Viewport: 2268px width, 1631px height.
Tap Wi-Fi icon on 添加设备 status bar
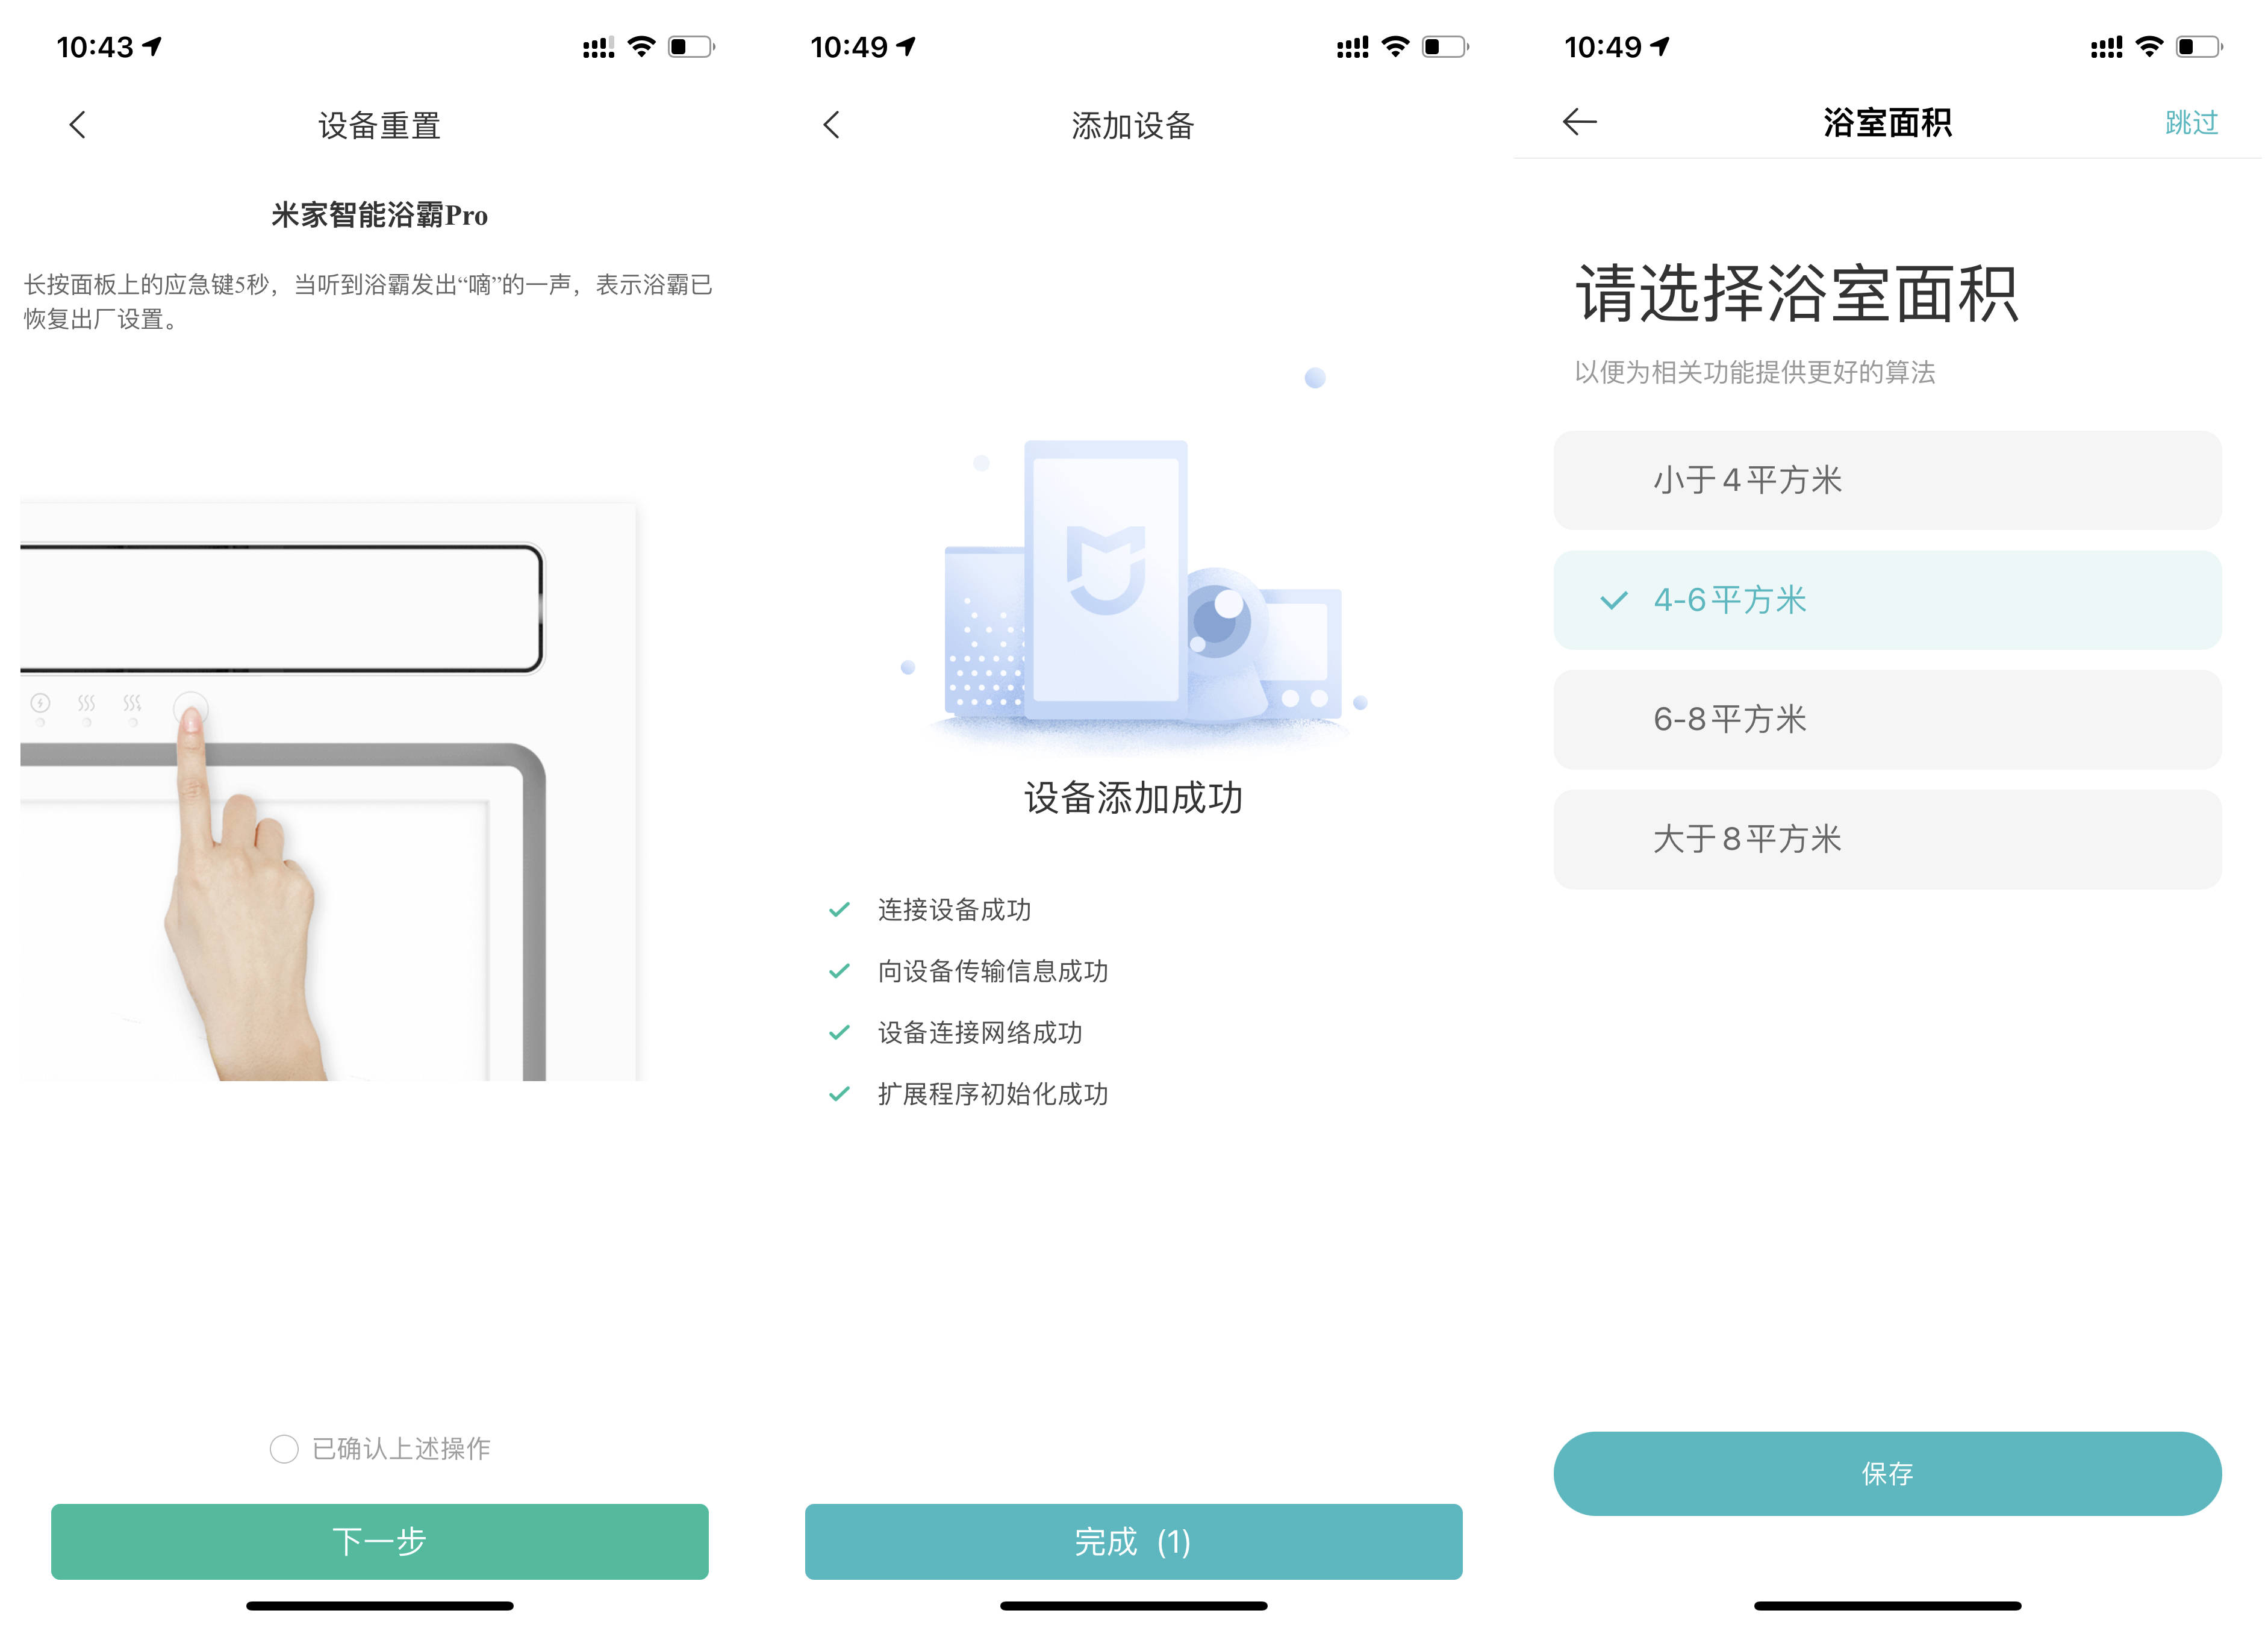click(x=1395, y=46)
